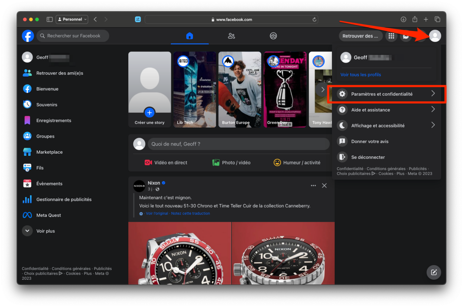The width and height of the screenshot is (463, 307).
Task: Start a Vidéo en direct
Action: click(x=166, y=163)
